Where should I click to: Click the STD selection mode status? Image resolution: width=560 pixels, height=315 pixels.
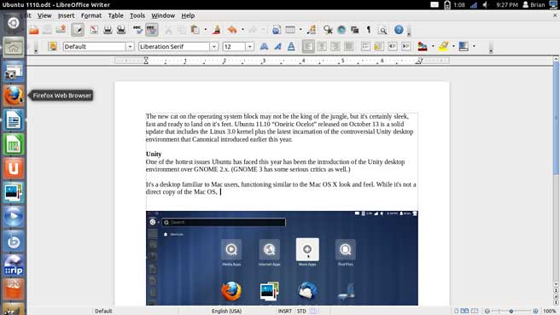301,311
